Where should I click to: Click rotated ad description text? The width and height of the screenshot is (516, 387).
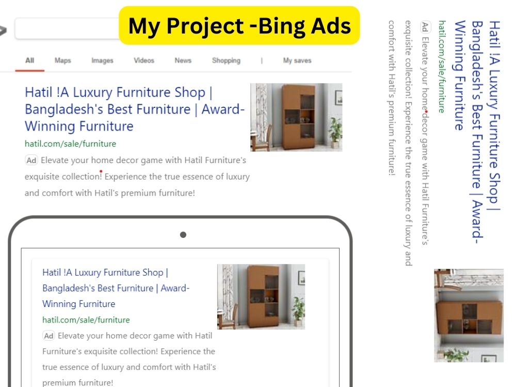[x=408, y=143]
